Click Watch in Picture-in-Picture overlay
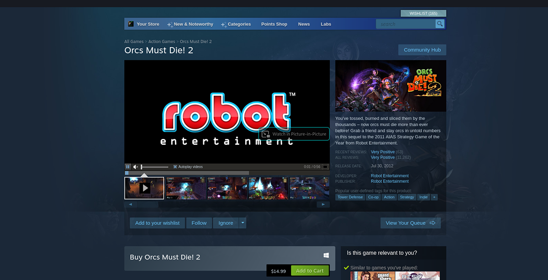 [x=294, y=134]
